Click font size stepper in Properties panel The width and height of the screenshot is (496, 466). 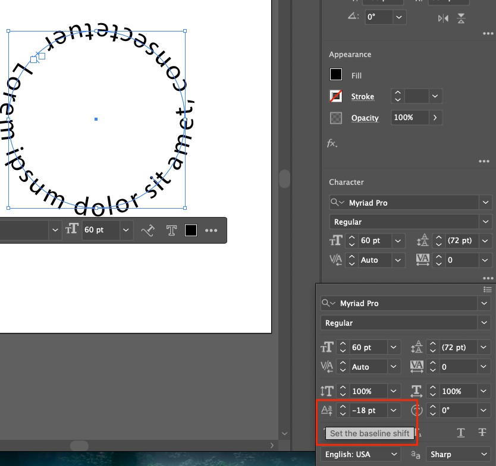[351, 241]
